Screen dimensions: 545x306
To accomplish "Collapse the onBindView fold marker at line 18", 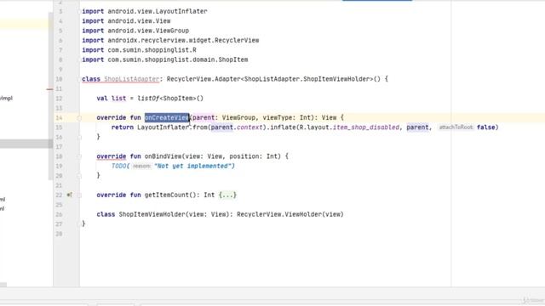I will click(x=79, y=156).
